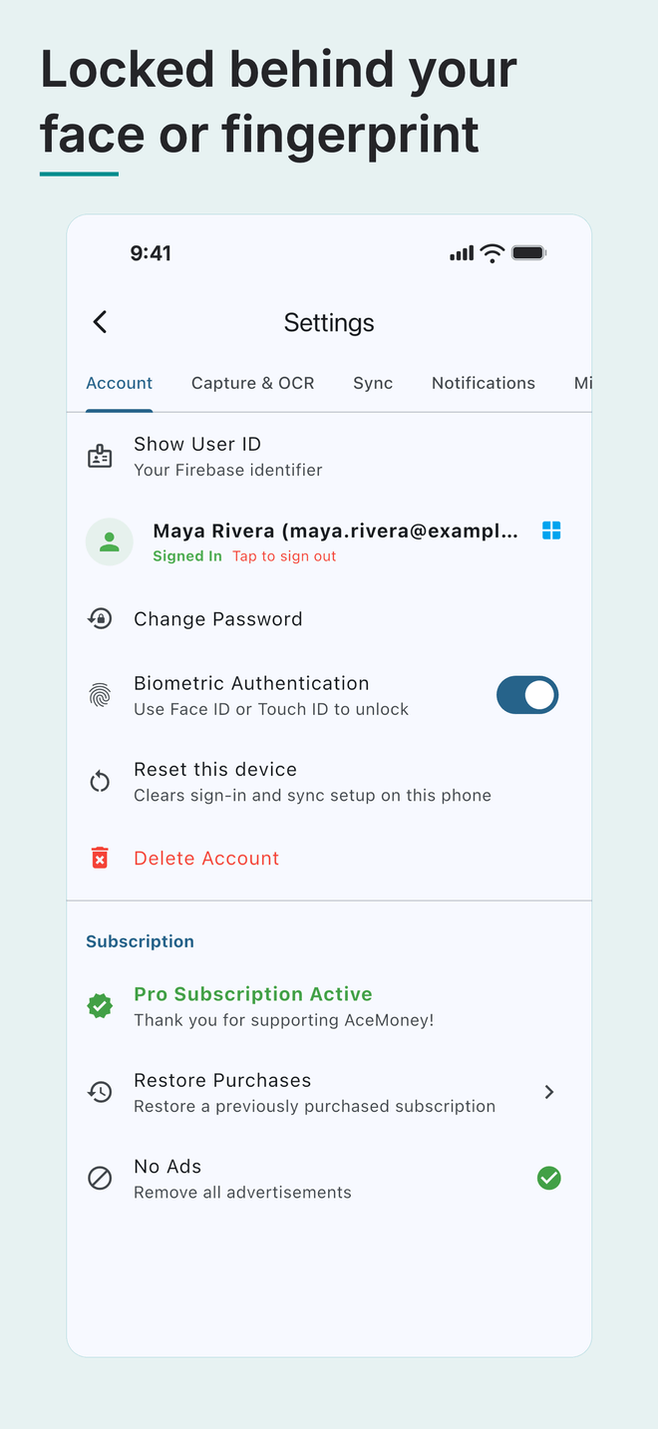Tap the No Ads title
This screenshot has width=658, height=1429.
coord(167,1166)
